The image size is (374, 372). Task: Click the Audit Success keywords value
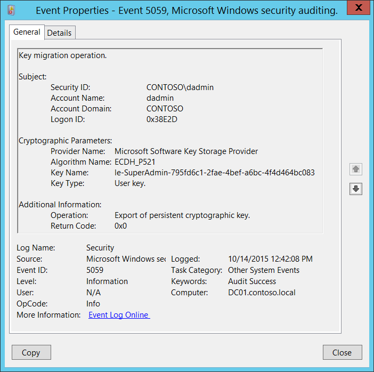(x=252, y=281)
